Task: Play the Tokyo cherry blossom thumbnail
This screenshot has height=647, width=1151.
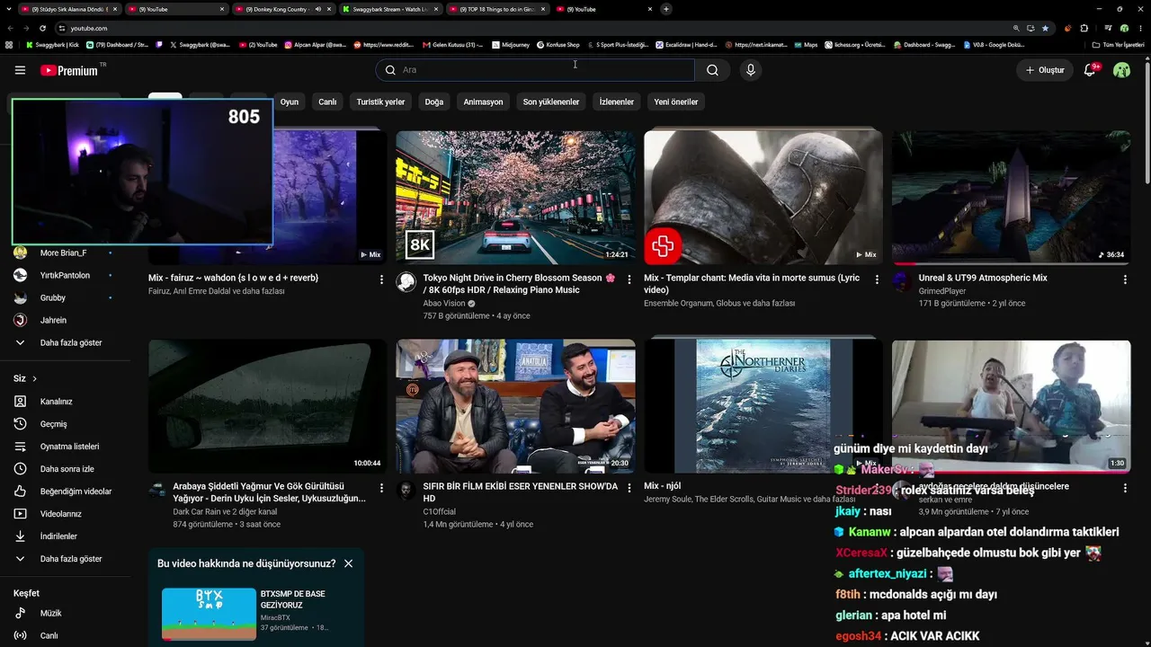Action: click(516, 198)
